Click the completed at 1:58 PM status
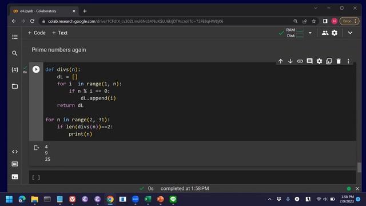The width and height of the screenshot is (366, 206). click(185, 188)
